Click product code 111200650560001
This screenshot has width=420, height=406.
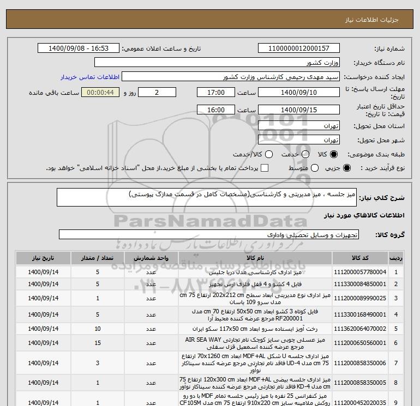pos(360,343)
